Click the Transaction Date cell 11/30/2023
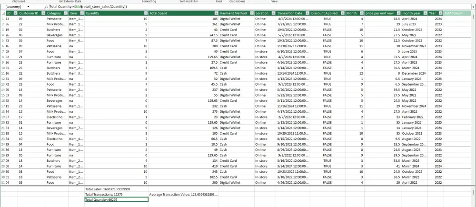 (293, 46)
